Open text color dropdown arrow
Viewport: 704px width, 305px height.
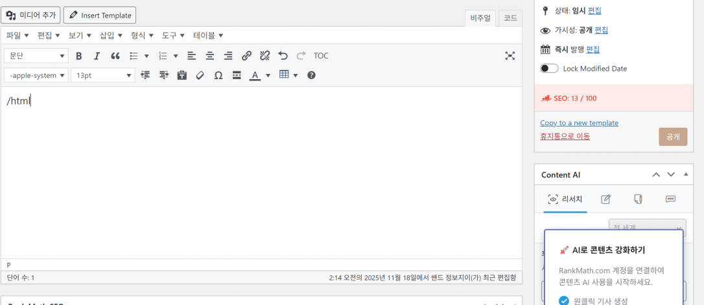pos(268,75)
